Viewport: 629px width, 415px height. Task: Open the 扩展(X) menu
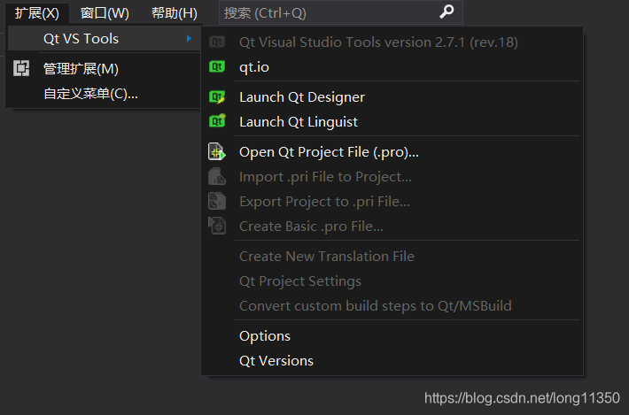(37, 12)
